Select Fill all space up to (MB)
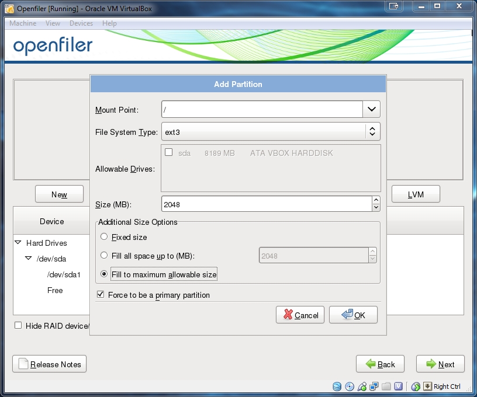Viewport: 477px width, 397px height. coord(104,255)
